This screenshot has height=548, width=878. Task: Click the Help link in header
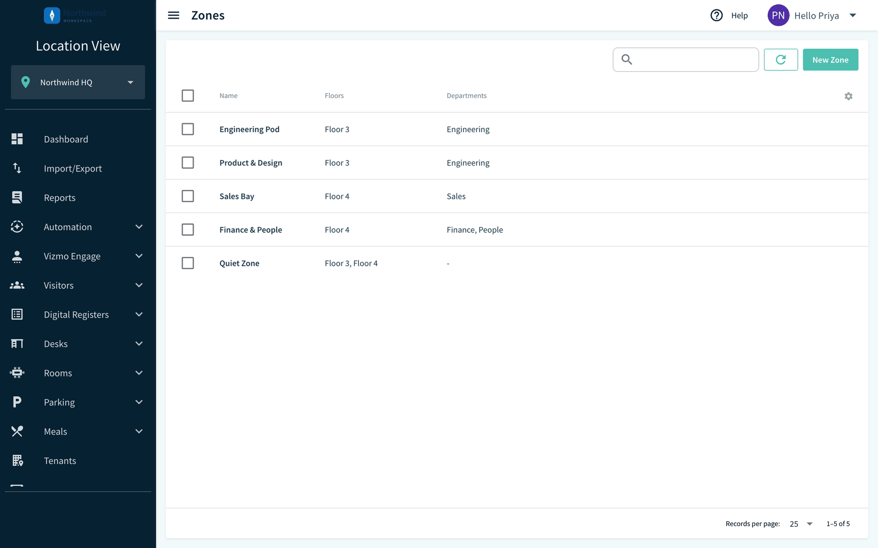739,15
